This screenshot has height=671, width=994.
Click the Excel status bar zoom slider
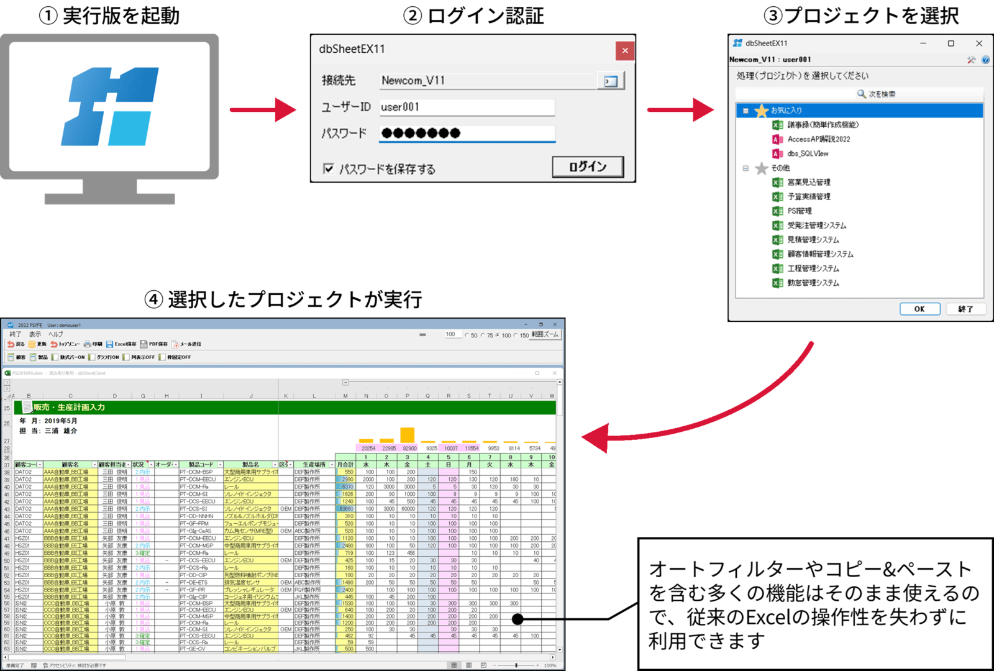[516, 665]
